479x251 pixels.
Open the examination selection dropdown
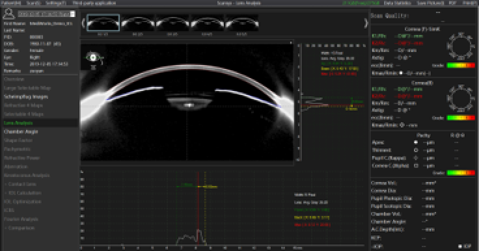(72, 14)
